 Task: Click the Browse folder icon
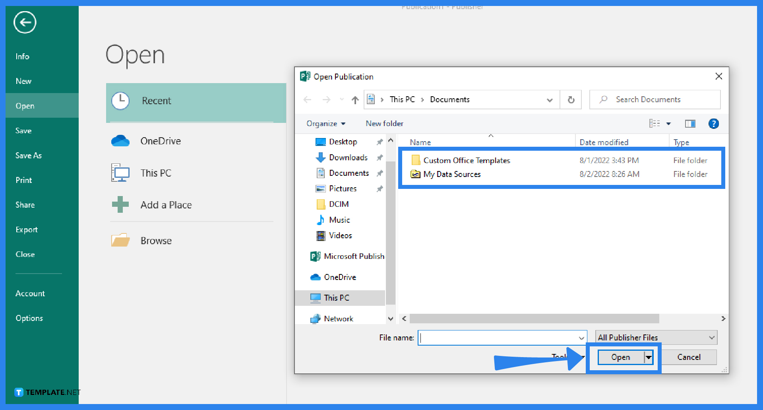(120, 240)
